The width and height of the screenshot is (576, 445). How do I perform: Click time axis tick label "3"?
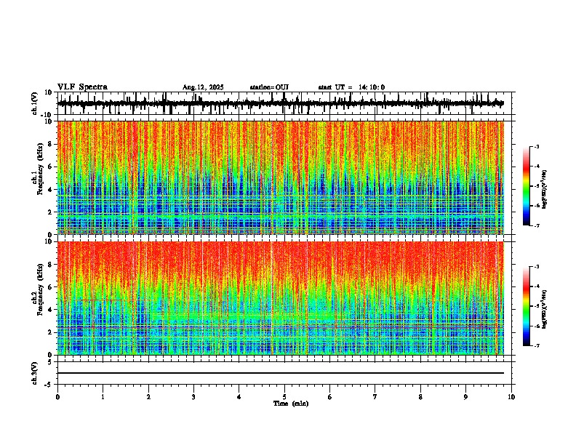tap(193, 397)
